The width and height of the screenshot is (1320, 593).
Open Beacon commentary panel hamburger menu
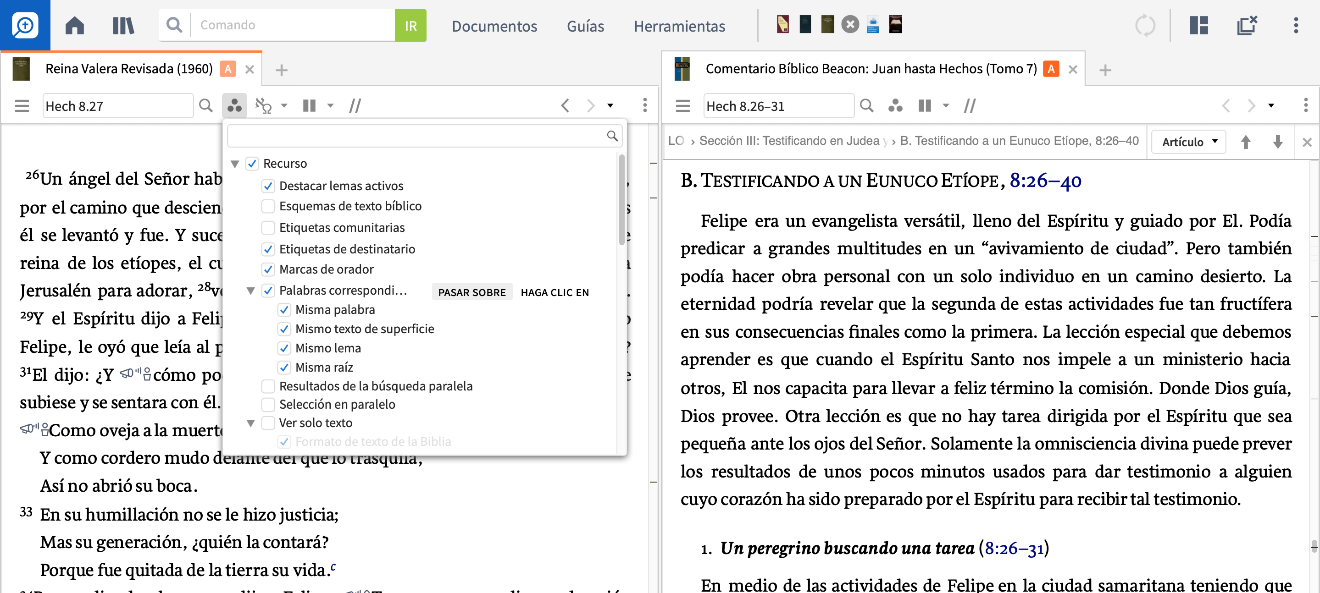pyautogui.click(x=682, y=106)
